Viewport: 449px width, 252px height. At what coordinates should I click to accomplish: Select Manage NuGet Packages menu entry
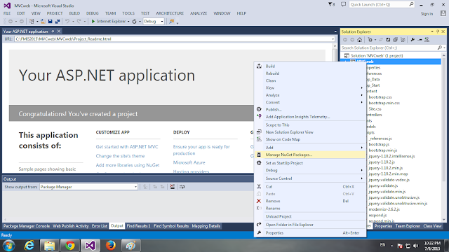click(x=310, y=155)
